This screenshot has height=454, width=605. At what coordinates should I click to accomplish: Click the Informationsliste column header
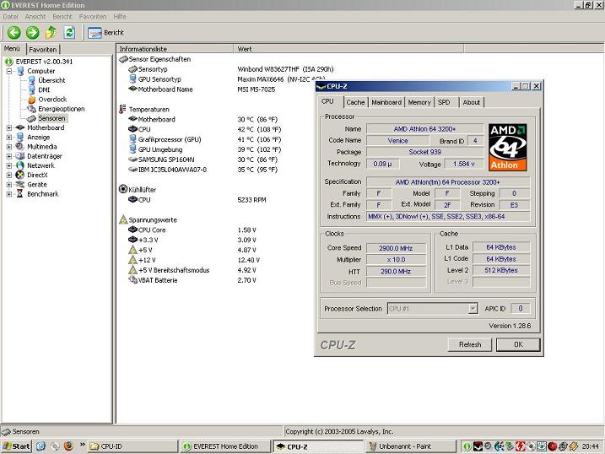[175, 49]
